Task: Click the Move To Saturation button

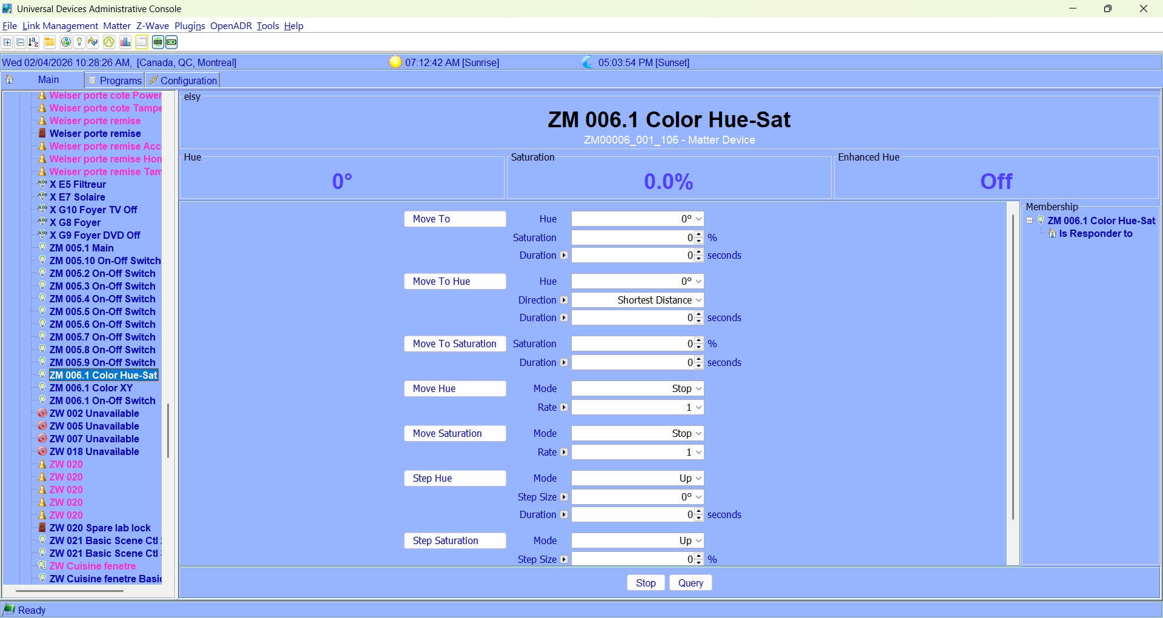Action: (x=454, y=344)
